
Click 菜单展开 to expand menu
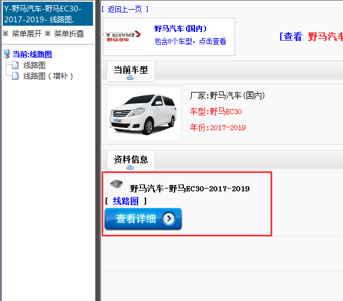[x=26, y=34]
